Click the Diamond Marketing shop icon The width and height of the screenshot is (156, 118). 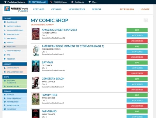click(5, 81)
